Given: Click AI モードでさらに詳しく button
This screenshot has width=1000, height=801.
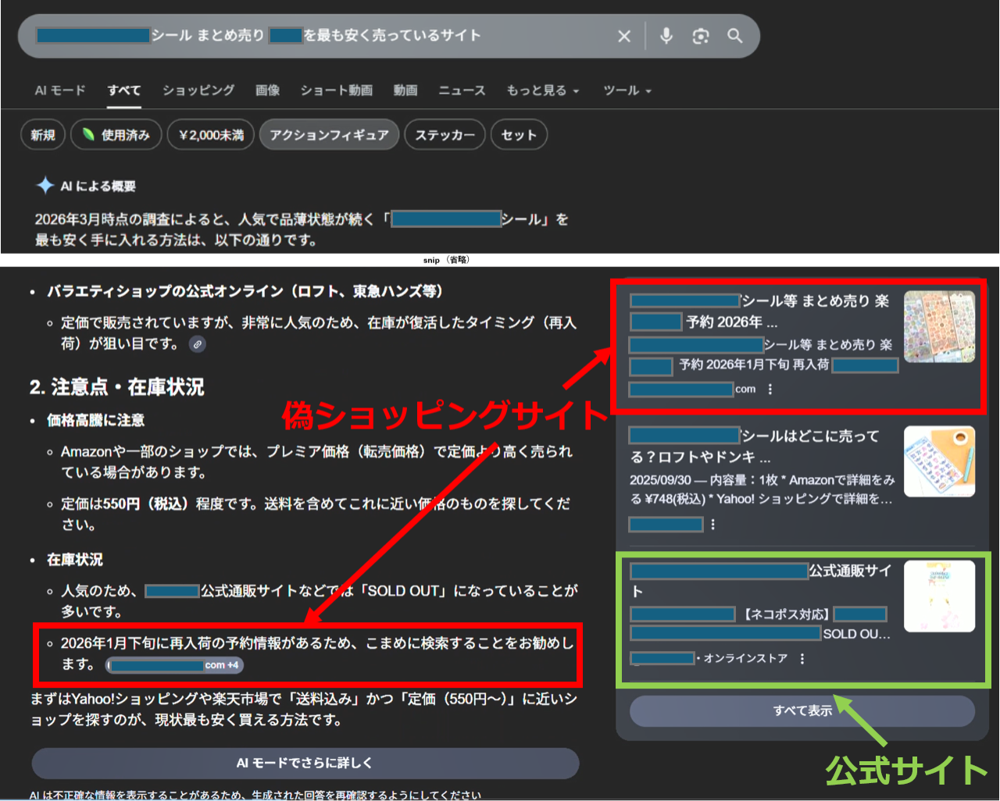Looking at the screenshot, I should click(x=305, y=763).
